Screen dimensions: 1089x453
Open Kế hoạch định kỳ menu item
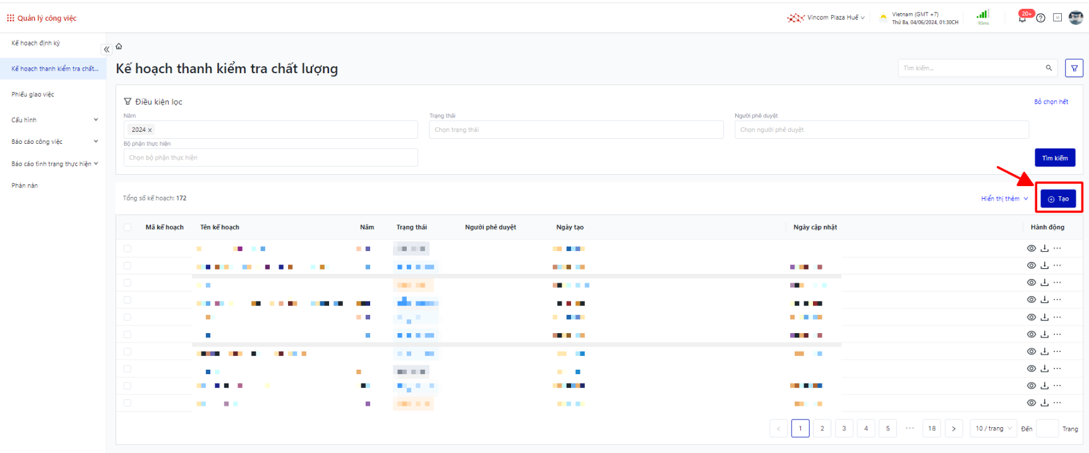(36, 44)
